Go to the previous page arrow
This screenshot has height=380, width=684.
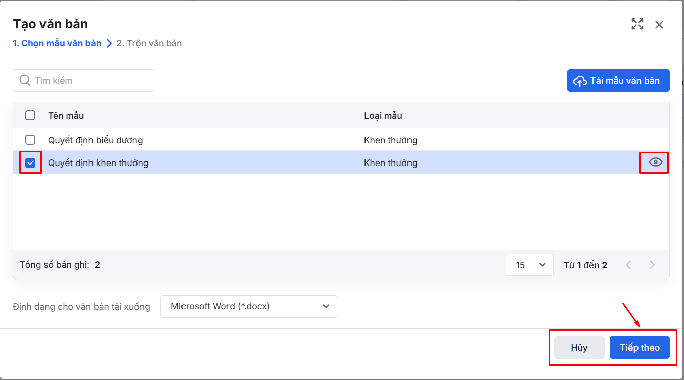coord(628,265)
